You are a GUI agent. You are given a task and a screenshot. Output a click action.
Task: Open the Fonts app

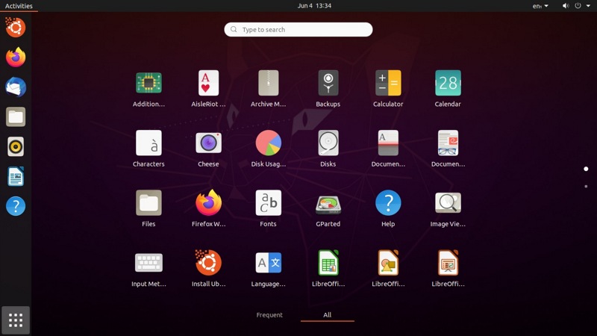click(268, 202)
